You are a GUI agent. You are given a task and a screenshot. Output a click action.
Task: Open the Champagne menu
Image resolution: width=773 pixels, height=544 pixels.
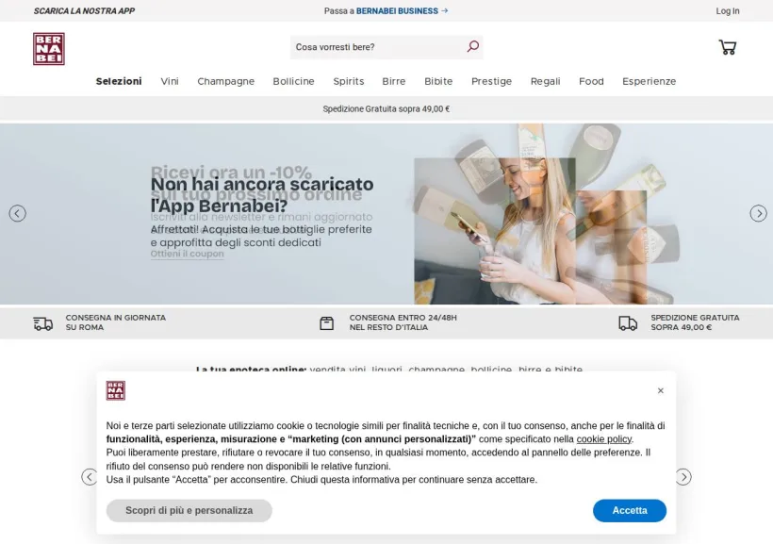pyautogui.click(x=226, y=81)
